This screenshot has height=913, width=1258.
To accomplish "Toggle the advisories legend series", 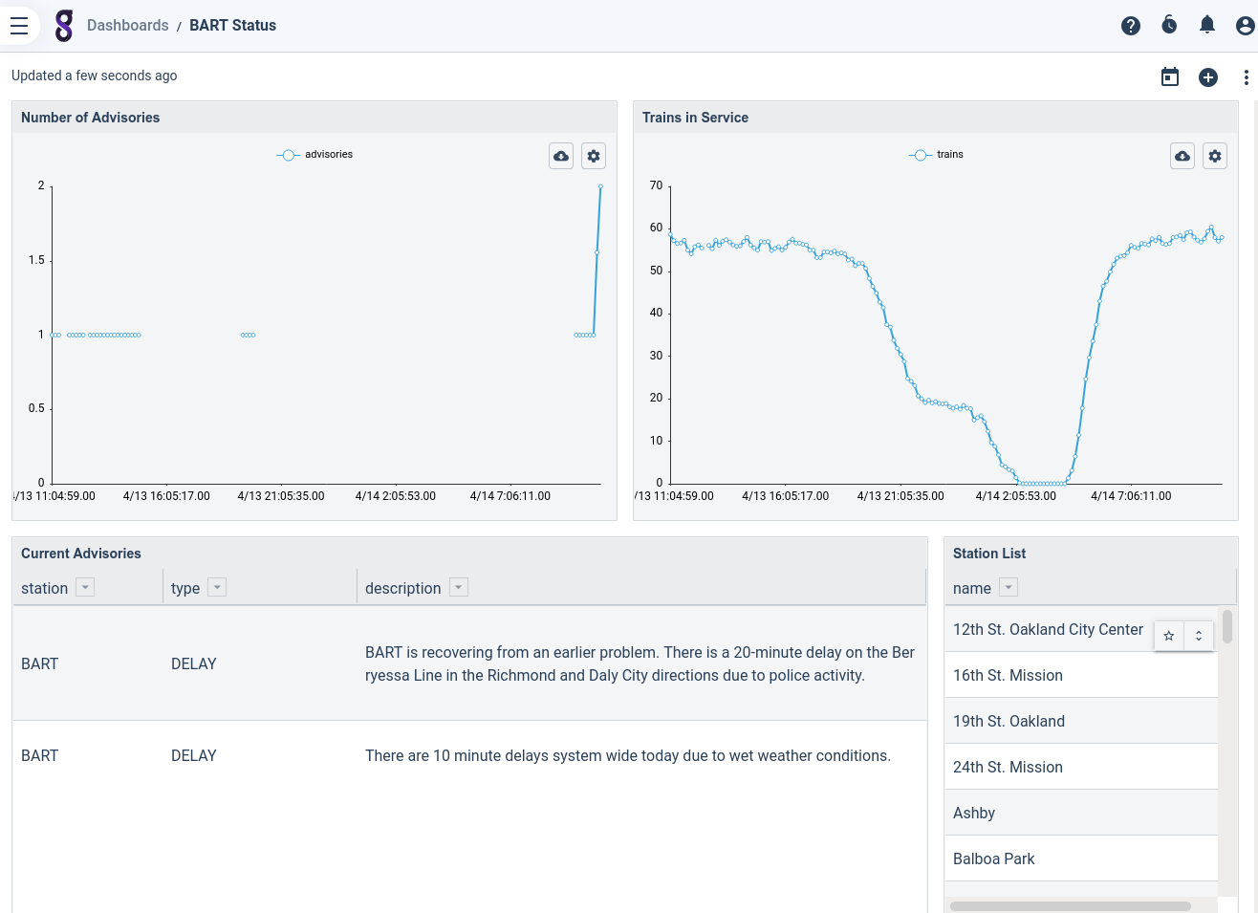I will tap(315, 155).
